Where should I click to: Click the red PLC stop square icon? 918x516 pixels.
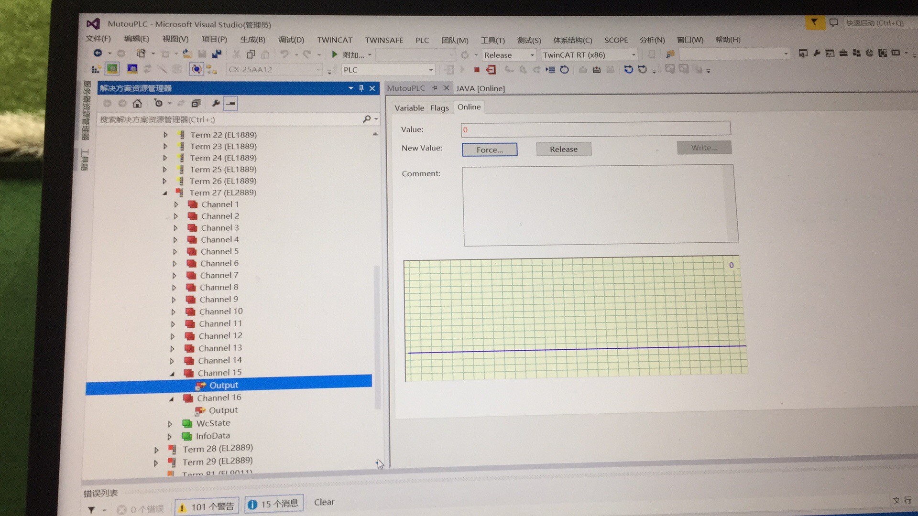[477, 70]
